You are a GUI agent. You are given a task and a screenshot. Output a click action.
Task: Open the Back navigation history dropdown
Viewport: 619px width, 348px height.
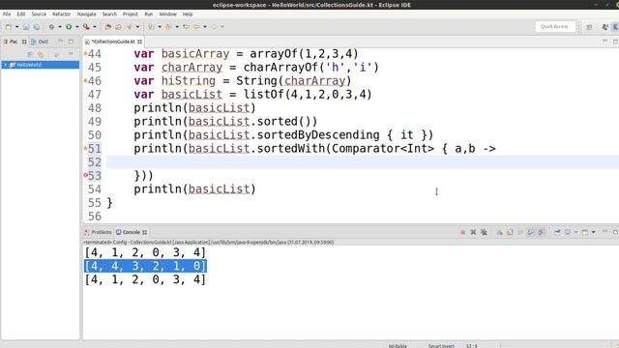[x=205, y=27]
